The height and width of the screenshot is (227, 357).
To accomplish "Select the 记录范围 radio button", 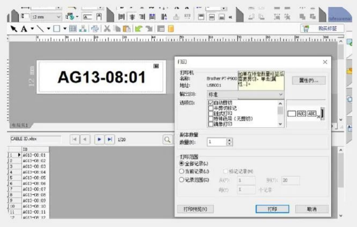I will tap(182, 180).
